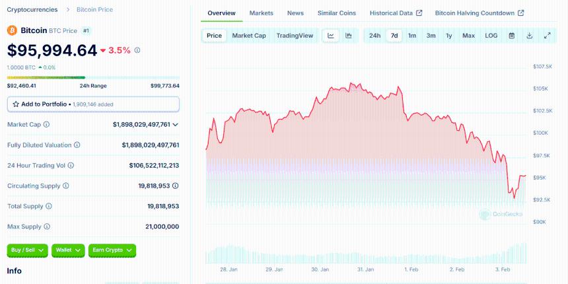Image resolution: width=568 pixels, height=284 pixels.
Task: Click info icon beside 19,818,953 circulating value
Action: click(175, 186)
